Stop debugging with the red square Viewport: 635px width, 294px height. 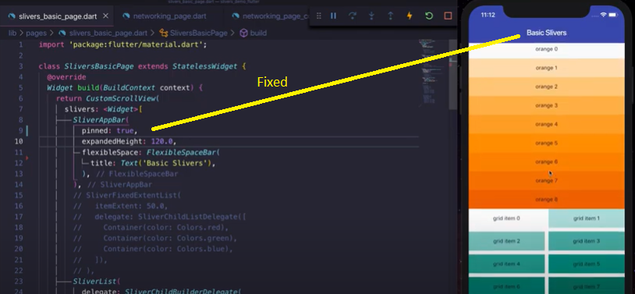click(448, 16)
